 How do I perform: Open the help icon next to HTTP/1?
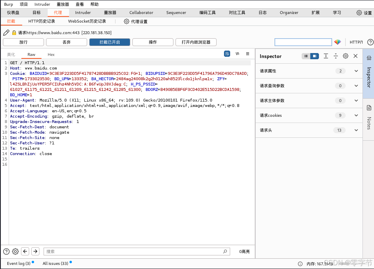[x=370, y=42]
